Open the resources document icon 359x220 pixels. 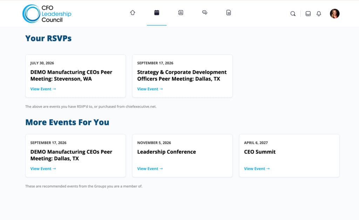[229, 13]
